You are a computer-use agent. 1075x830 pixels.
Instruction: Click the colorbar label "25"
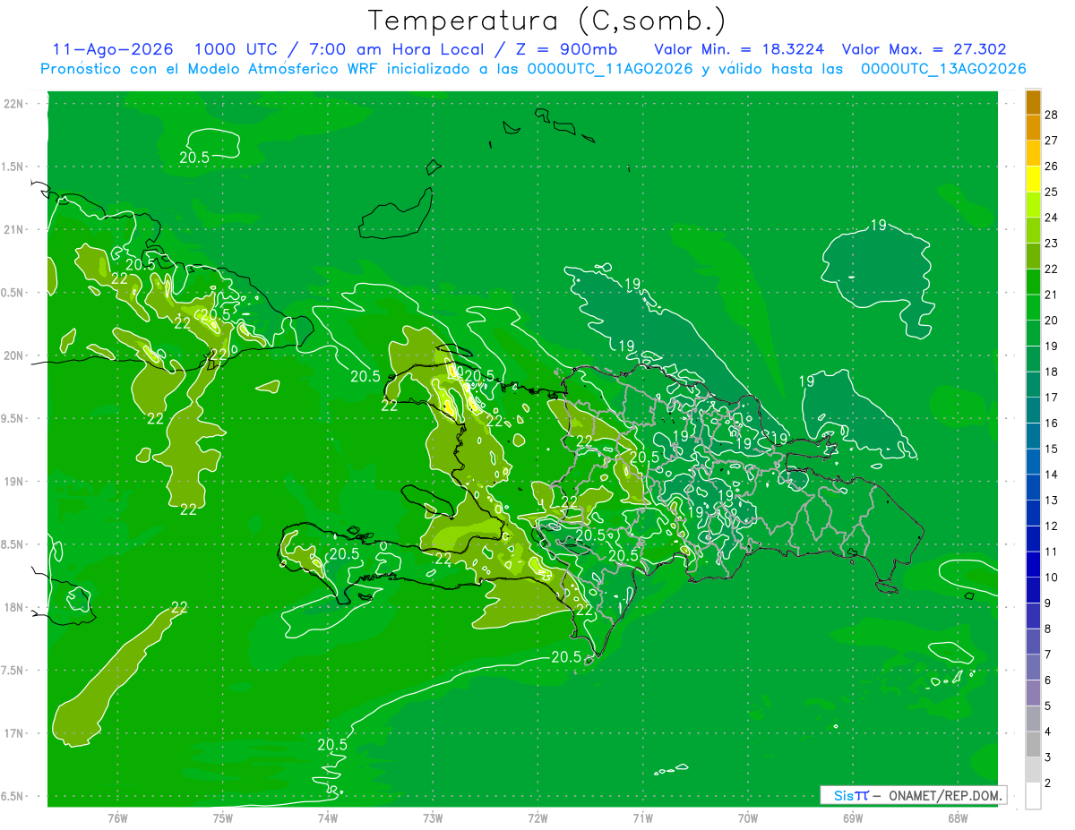tap(1051, 192)
